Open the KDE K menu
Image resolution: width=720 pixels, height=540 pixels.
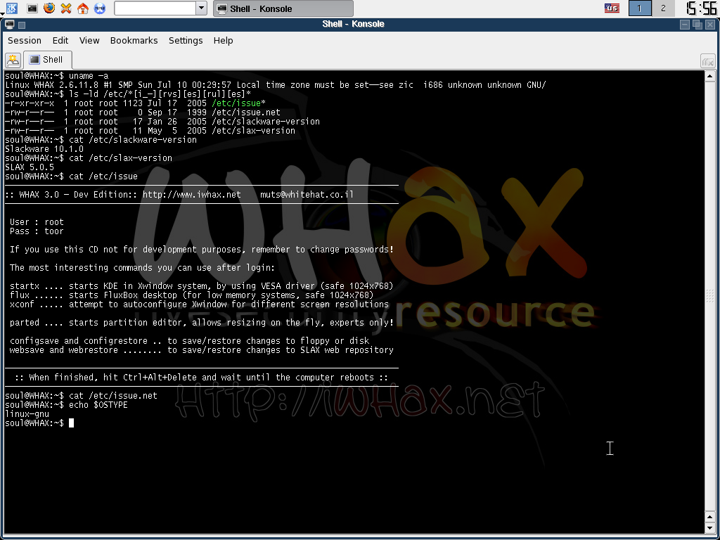(11, 8)
